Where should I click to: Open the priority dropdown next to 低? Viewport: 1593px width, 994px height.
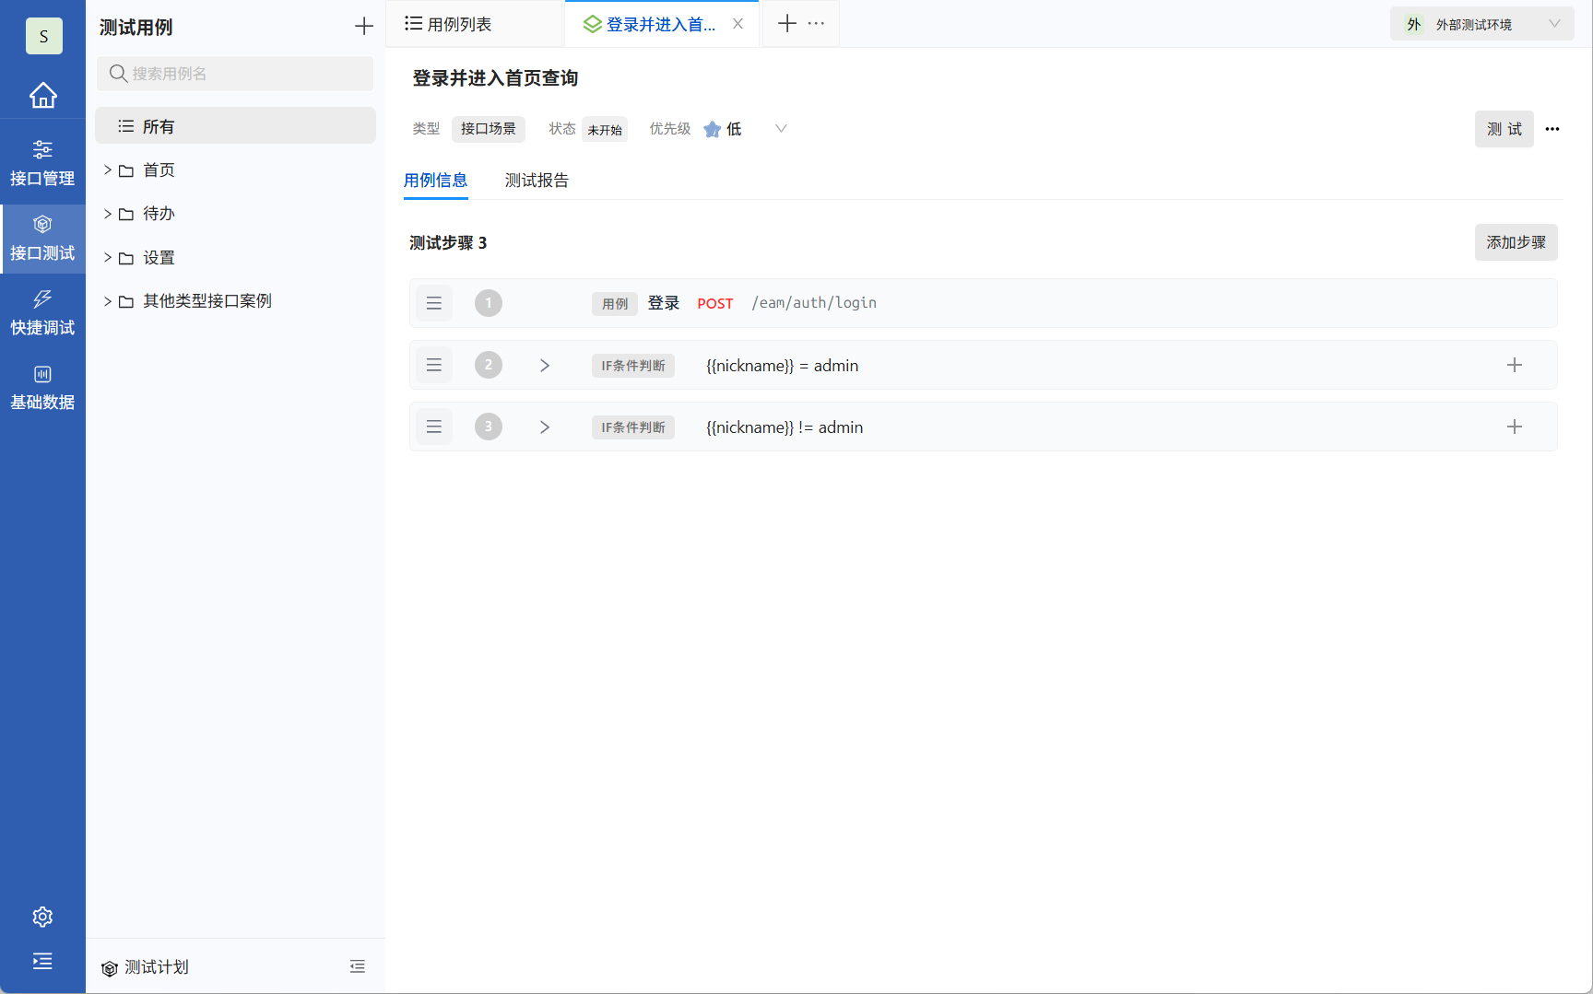[780, 129]
